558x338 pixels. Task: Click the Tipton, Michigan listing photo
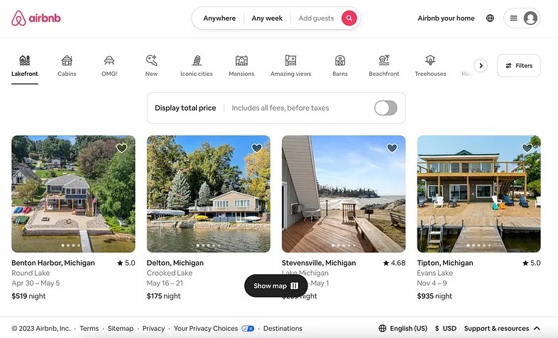(478, 193)
